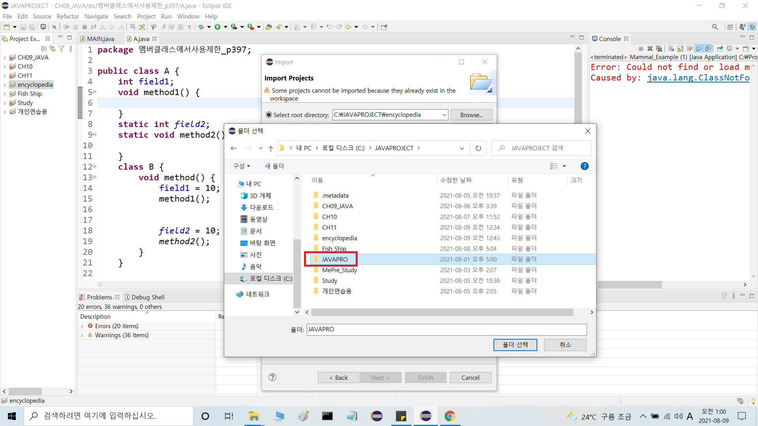Expand the CH09_JAVA project tree node

click(5, 58)
